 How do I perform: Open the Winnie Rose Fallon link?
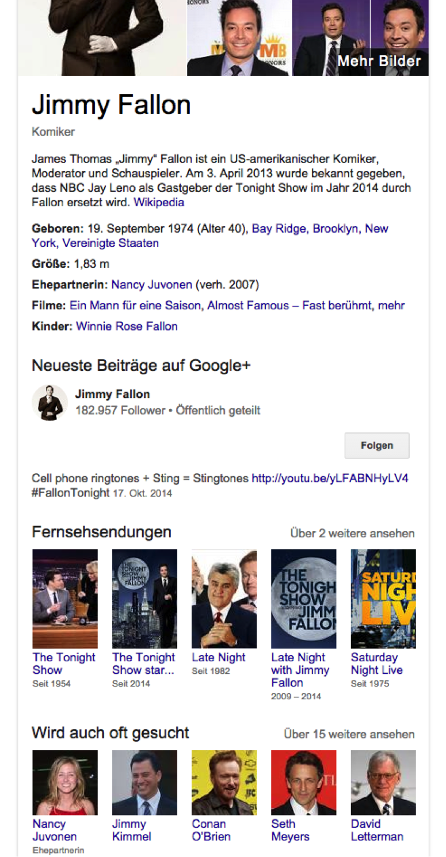tap(127, 326)
